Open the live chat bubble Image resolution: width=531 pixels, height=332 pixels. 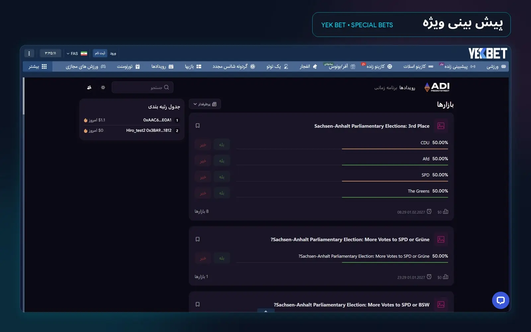pyautogui.click(x=500, y=300)
